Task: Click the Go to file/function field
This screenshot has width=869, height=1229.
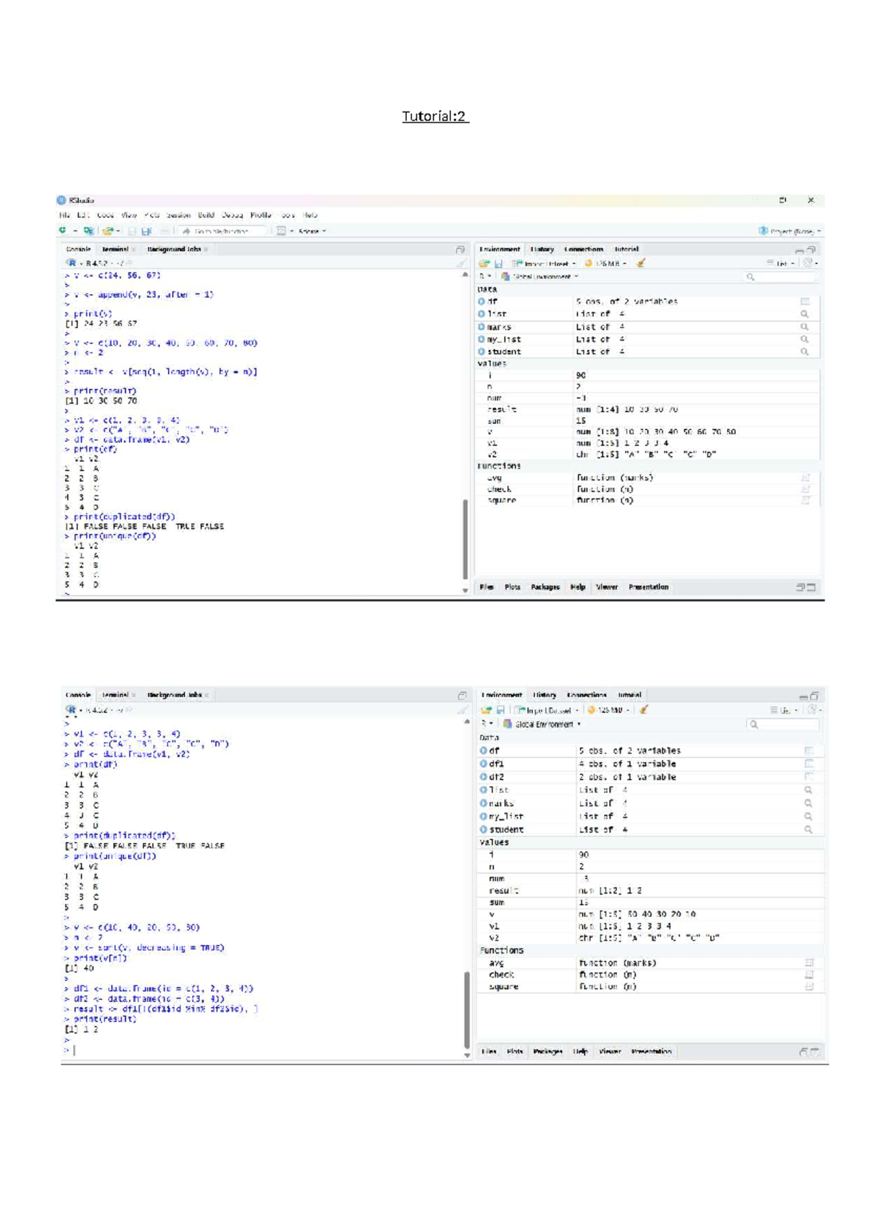Action: (x=221, y=231)
